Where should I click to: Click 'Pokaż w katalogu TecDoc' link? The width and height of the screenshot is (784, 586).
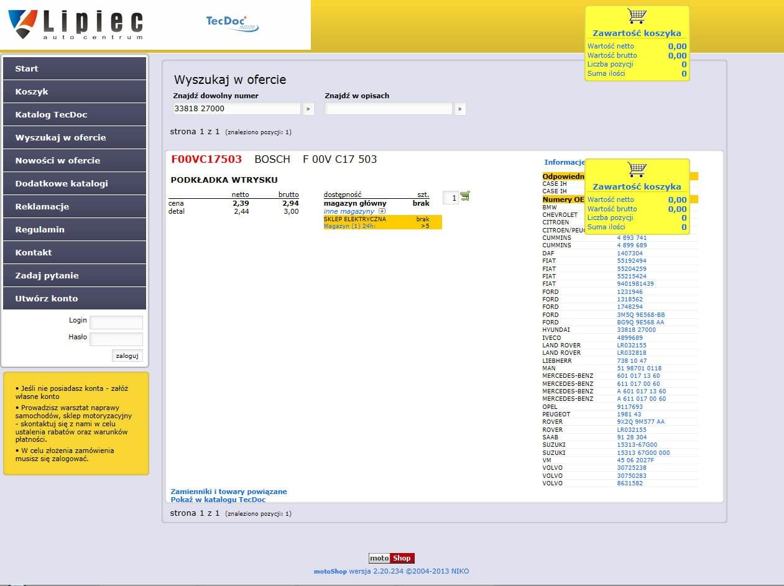(218, 500)
